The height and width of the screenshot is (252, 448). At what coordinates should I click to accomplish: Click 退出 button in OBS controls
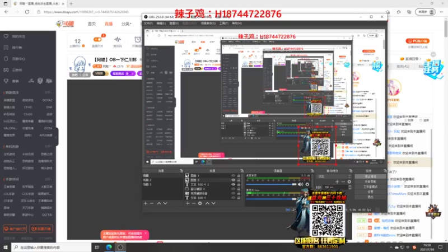(370, 197)
